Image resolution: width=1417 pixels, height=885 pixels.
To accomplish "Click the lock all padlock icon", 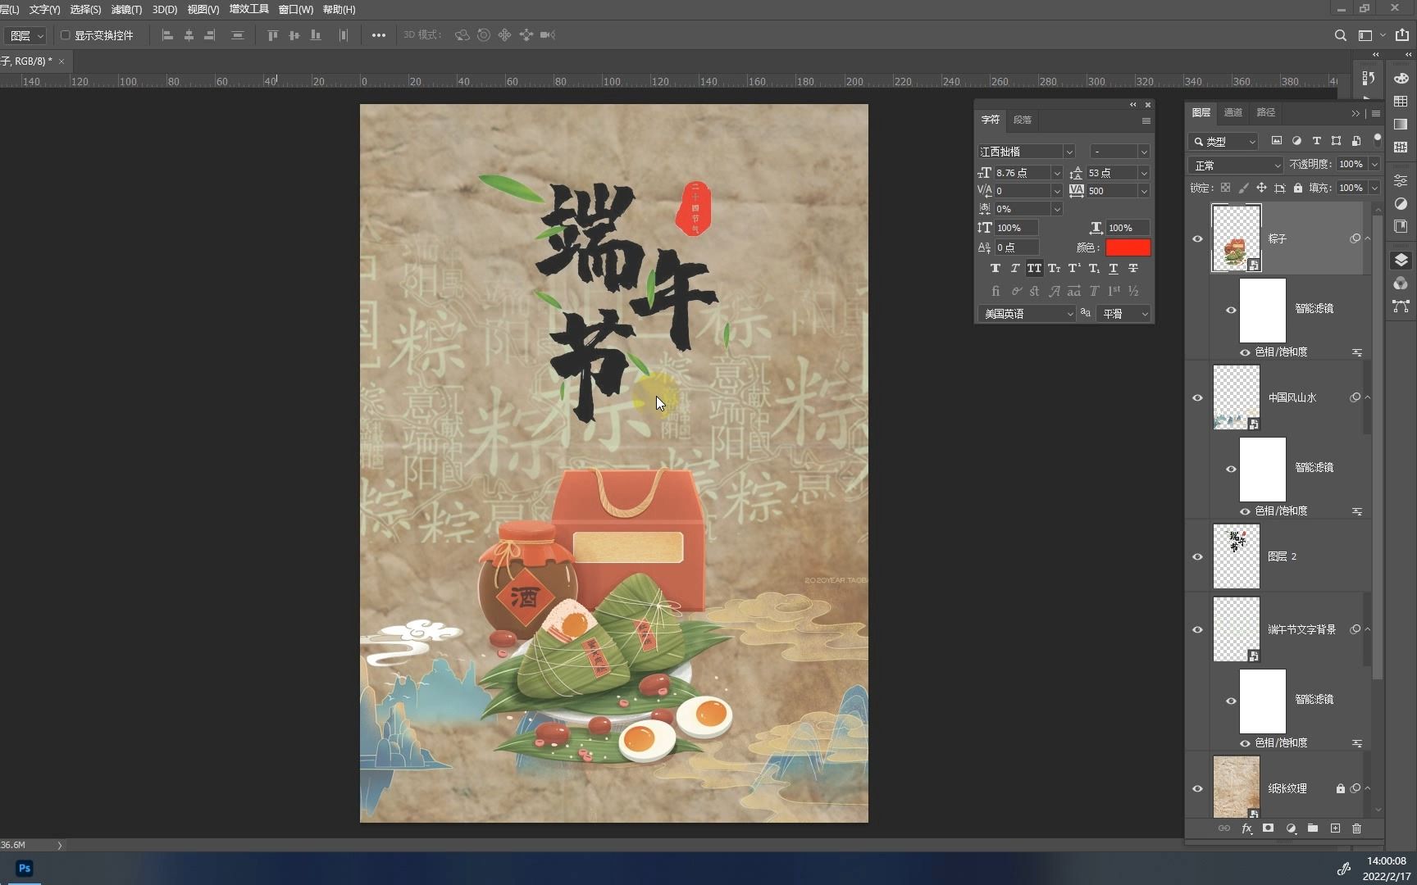I will [1297, 188].
